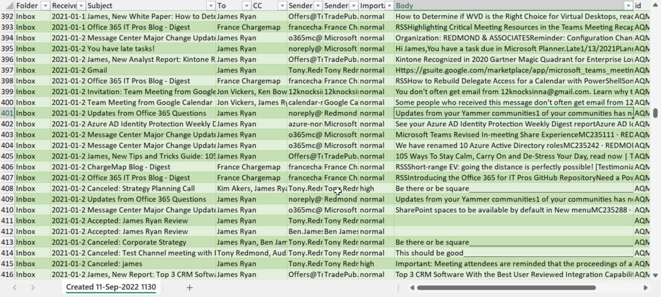Click the vertical scrollbar thumb
Image resolution: width=661 pixels, height=297 pixels.
click(656, 113)
